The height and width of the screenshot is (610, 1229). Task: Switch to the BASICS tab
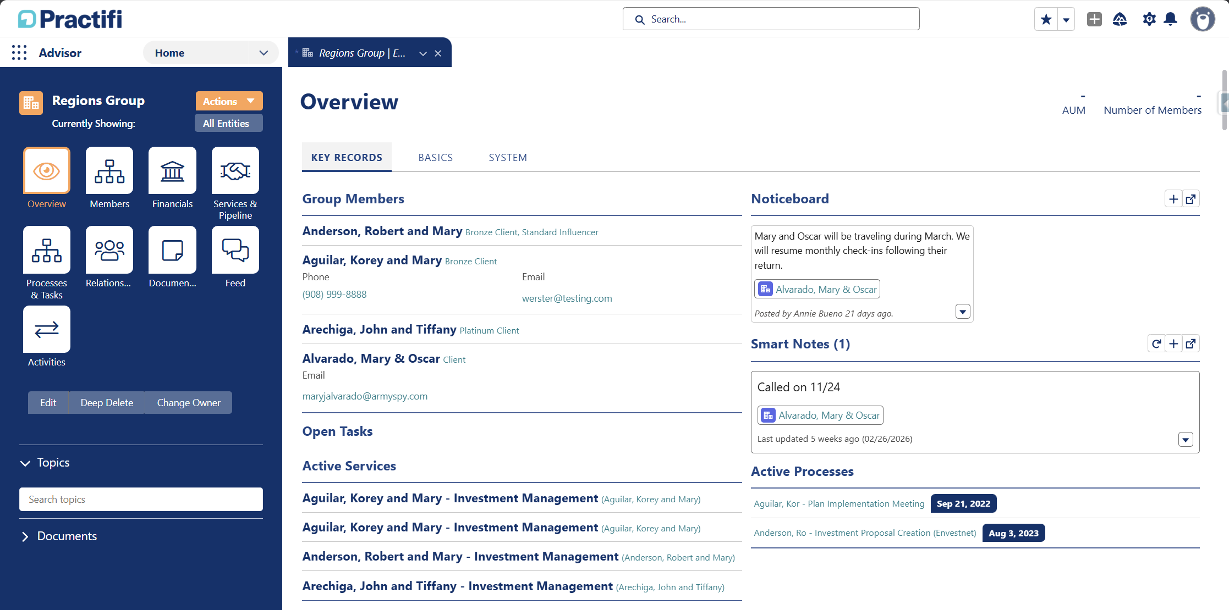click(436, 158)
